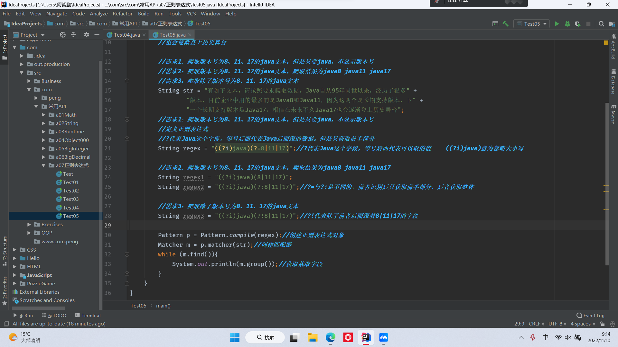Open Project panel settings gear
Screen dimensions: 618x347
86,35
